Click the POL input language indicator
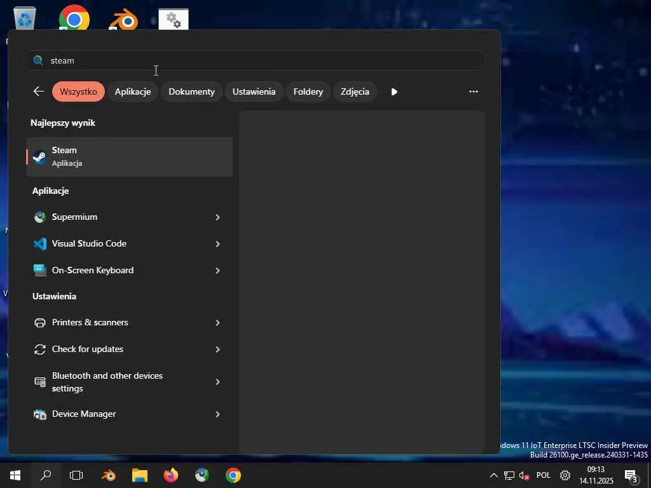 click(x=544, y=475)
